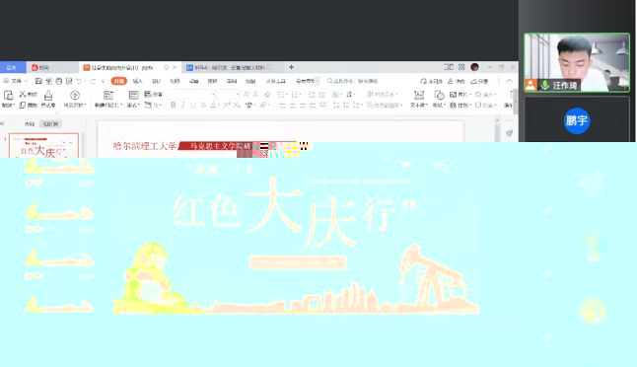Switch to the 插入 Insert ribbon tab
This screenshot has height=367, width=637.
(138, 81)
